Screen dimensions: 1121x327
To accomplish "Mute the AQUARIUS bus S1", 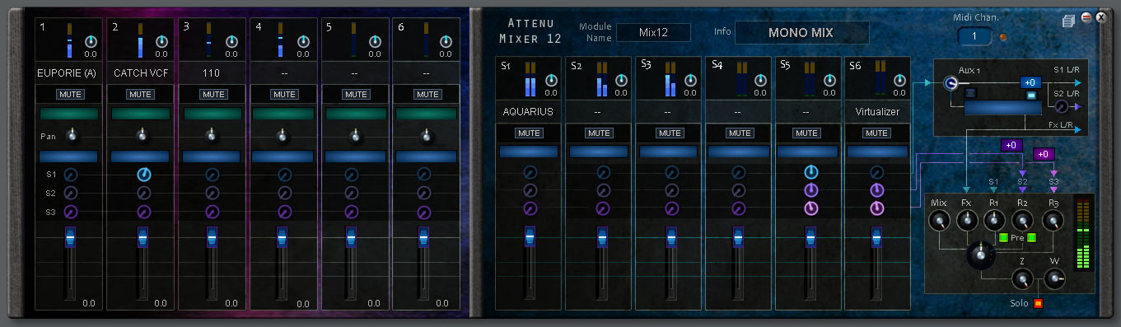I will tap(529, 133).
